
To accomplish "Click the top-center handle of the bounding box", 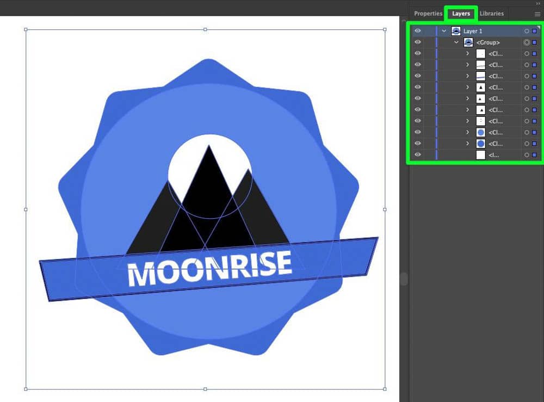I will click(205, 29).
